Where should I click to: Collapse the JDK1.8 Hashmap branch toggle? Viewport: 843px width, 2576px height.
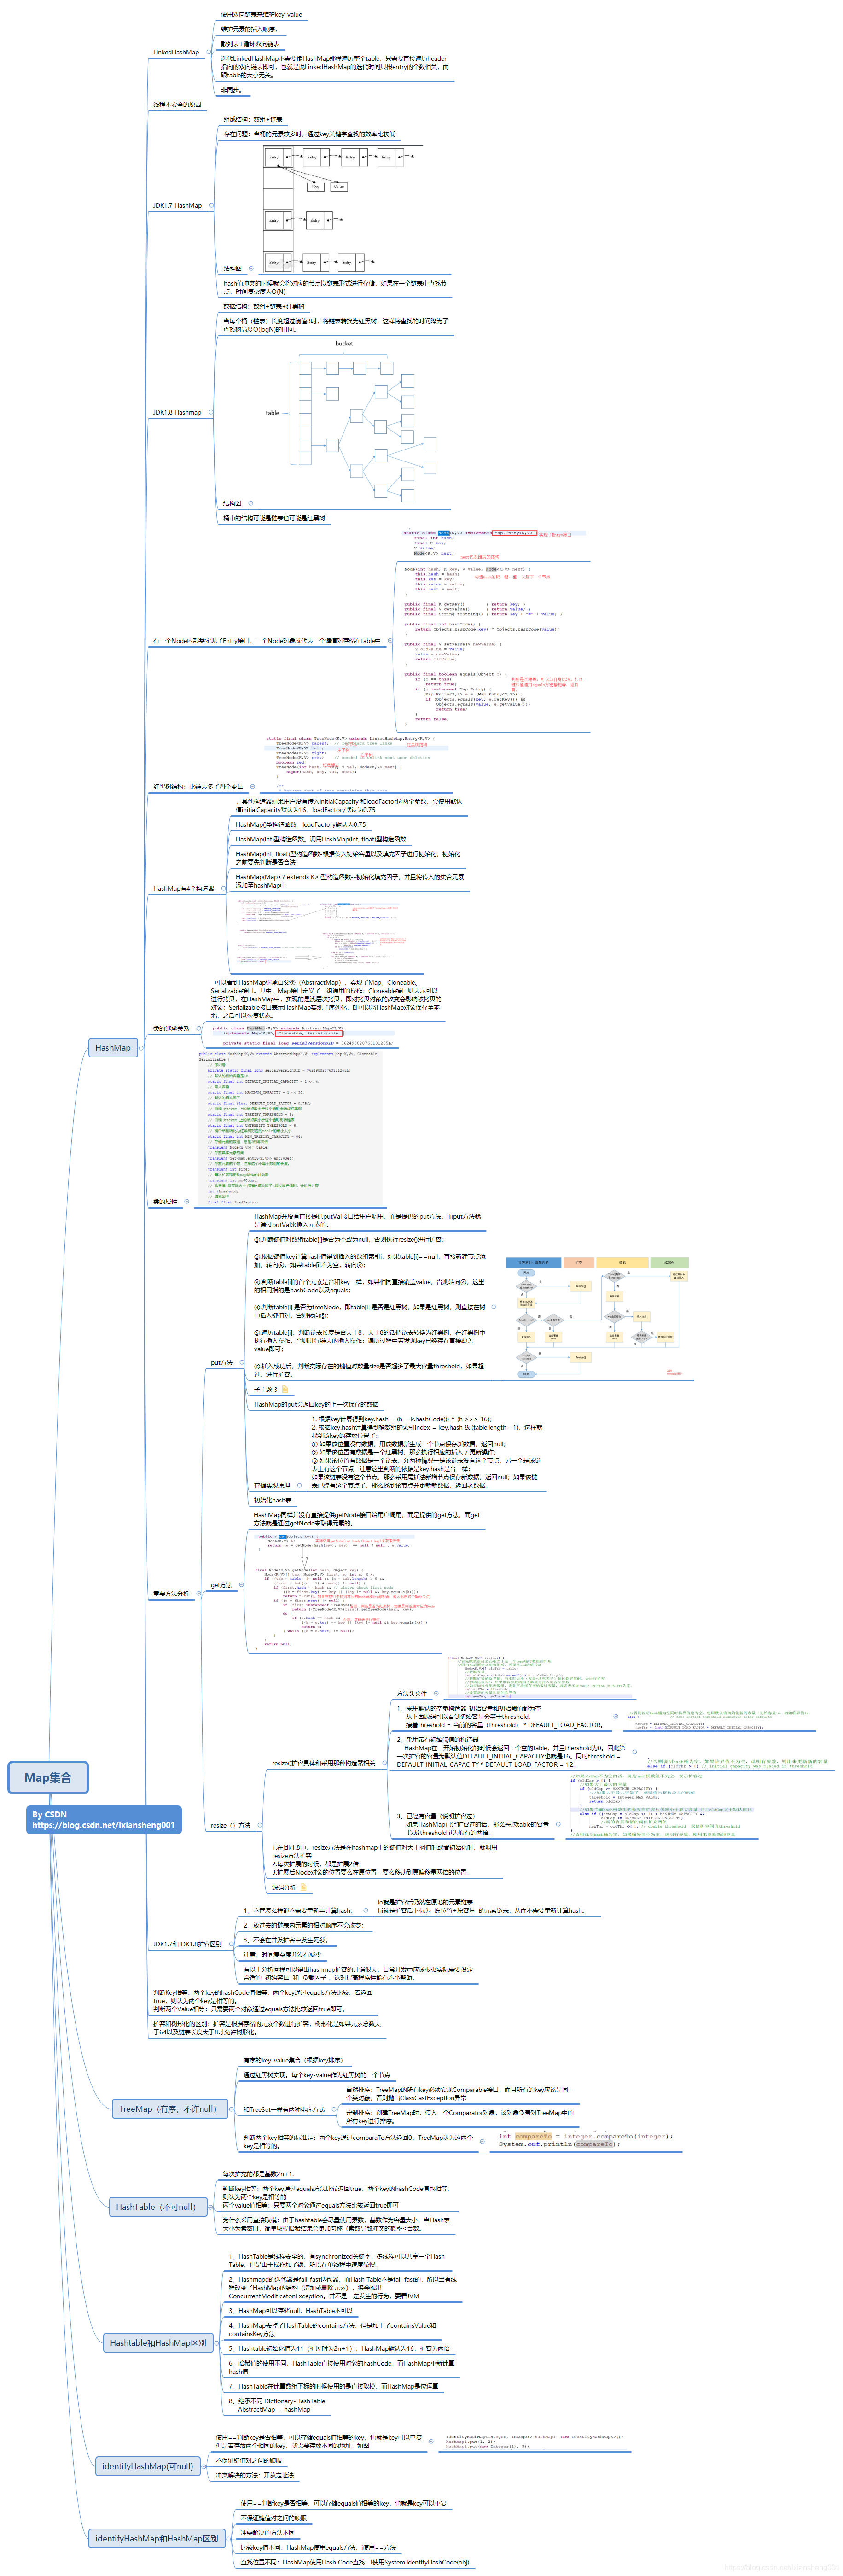(x=211, y=412)
